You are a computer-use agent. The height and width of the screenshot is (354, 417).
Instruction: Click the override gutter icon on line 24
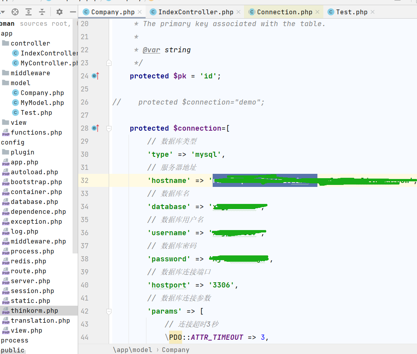click(95, 76)
